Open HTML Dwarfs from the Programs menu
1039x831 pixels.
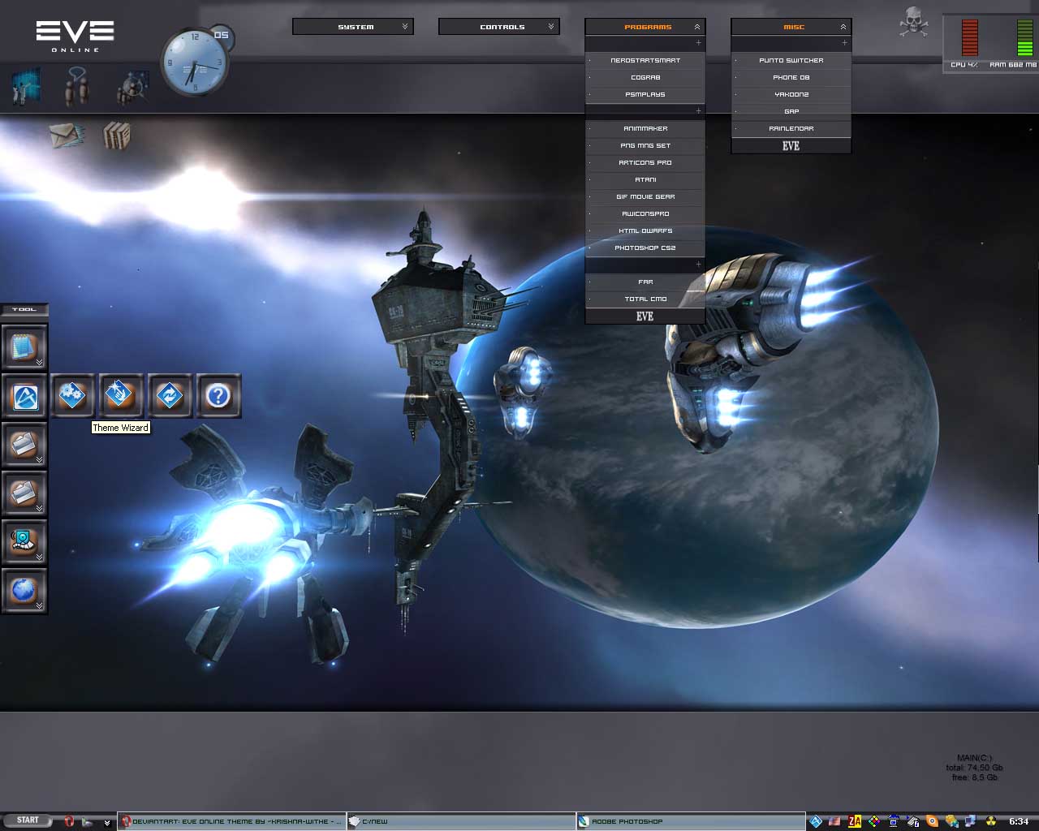click(x=645, y=230)
